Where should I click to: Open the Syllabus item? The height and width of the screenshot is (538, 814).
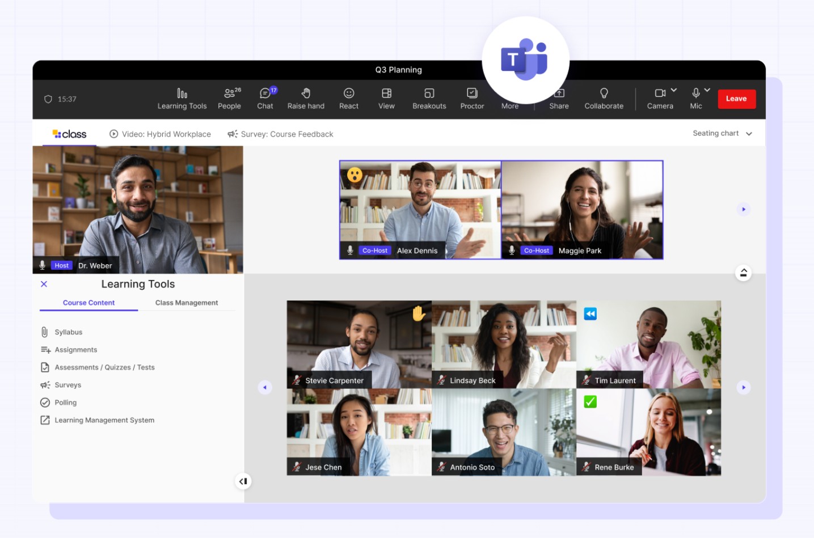tap(62, 332)
